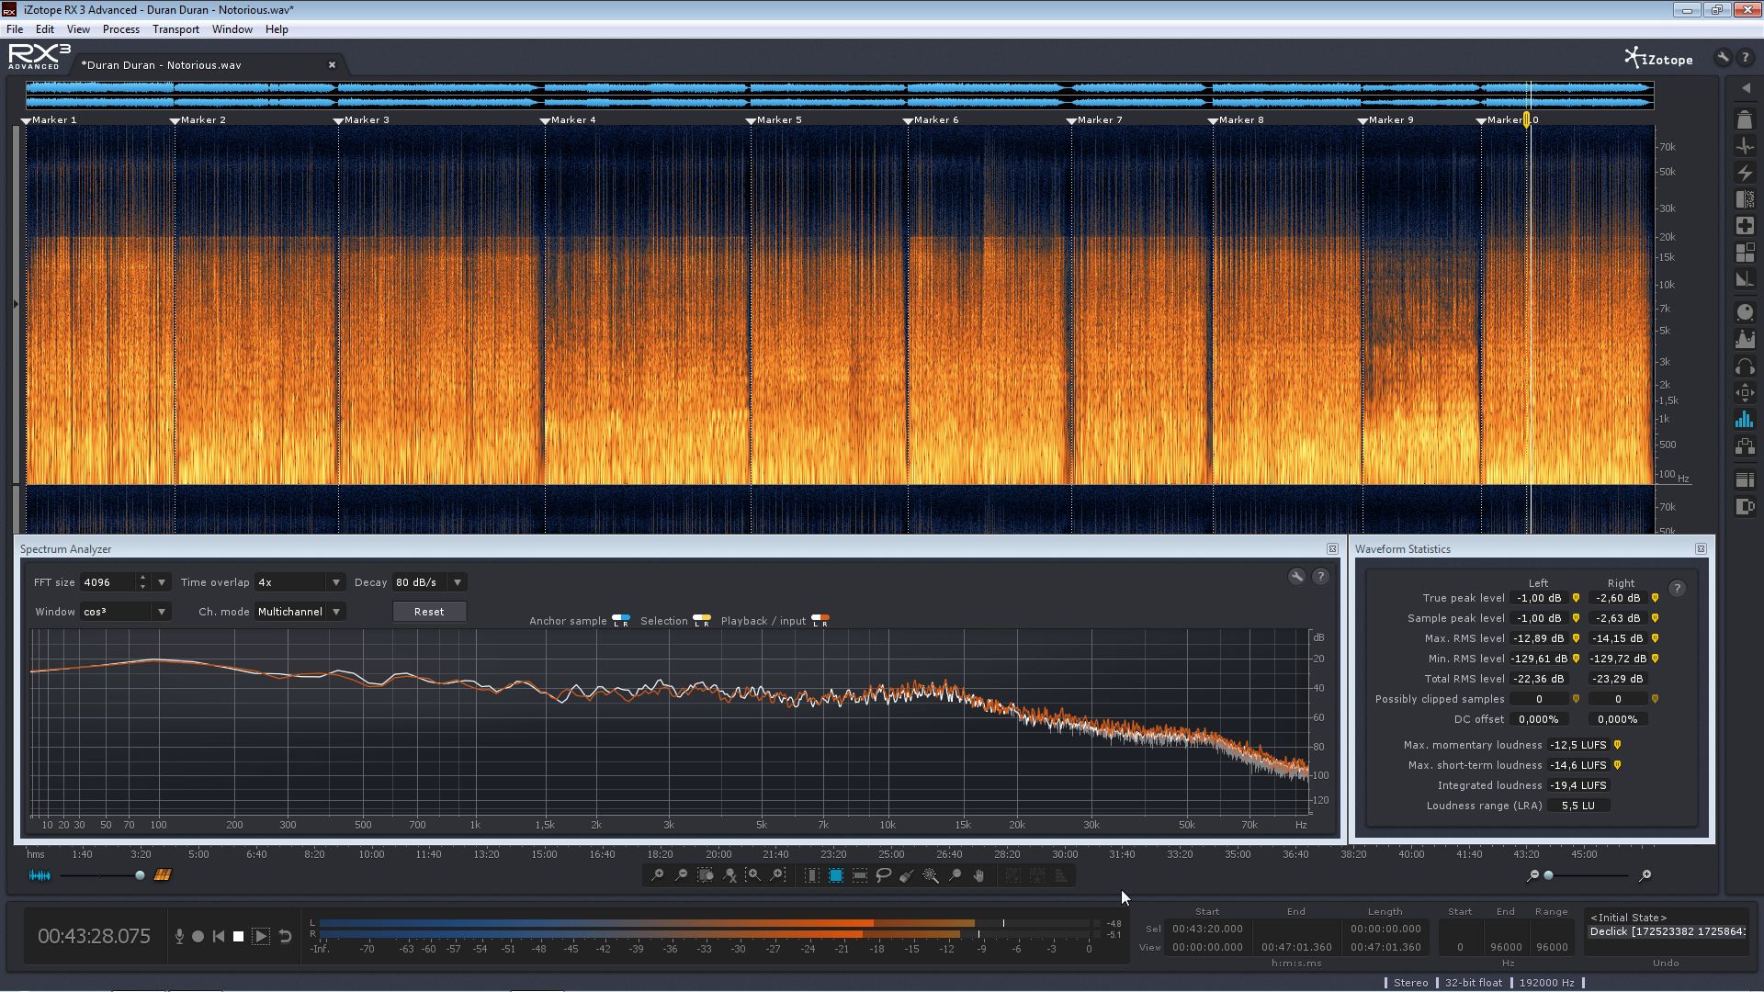The image size is (1764, 992).
Task: Open the headphones Channel Ops icon
Action: pyautogui.click(x=1745, y=366)
